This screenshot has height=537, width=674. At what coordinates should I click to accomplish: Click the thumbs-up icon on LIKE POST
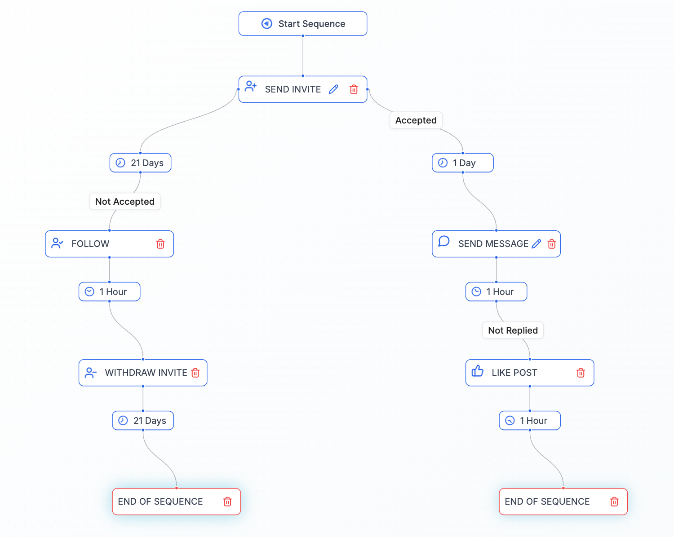pos(477,372)
